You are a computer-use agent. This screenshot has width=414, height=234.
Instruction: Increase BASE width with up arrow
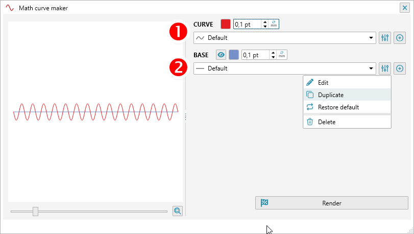tap(273, 53)
